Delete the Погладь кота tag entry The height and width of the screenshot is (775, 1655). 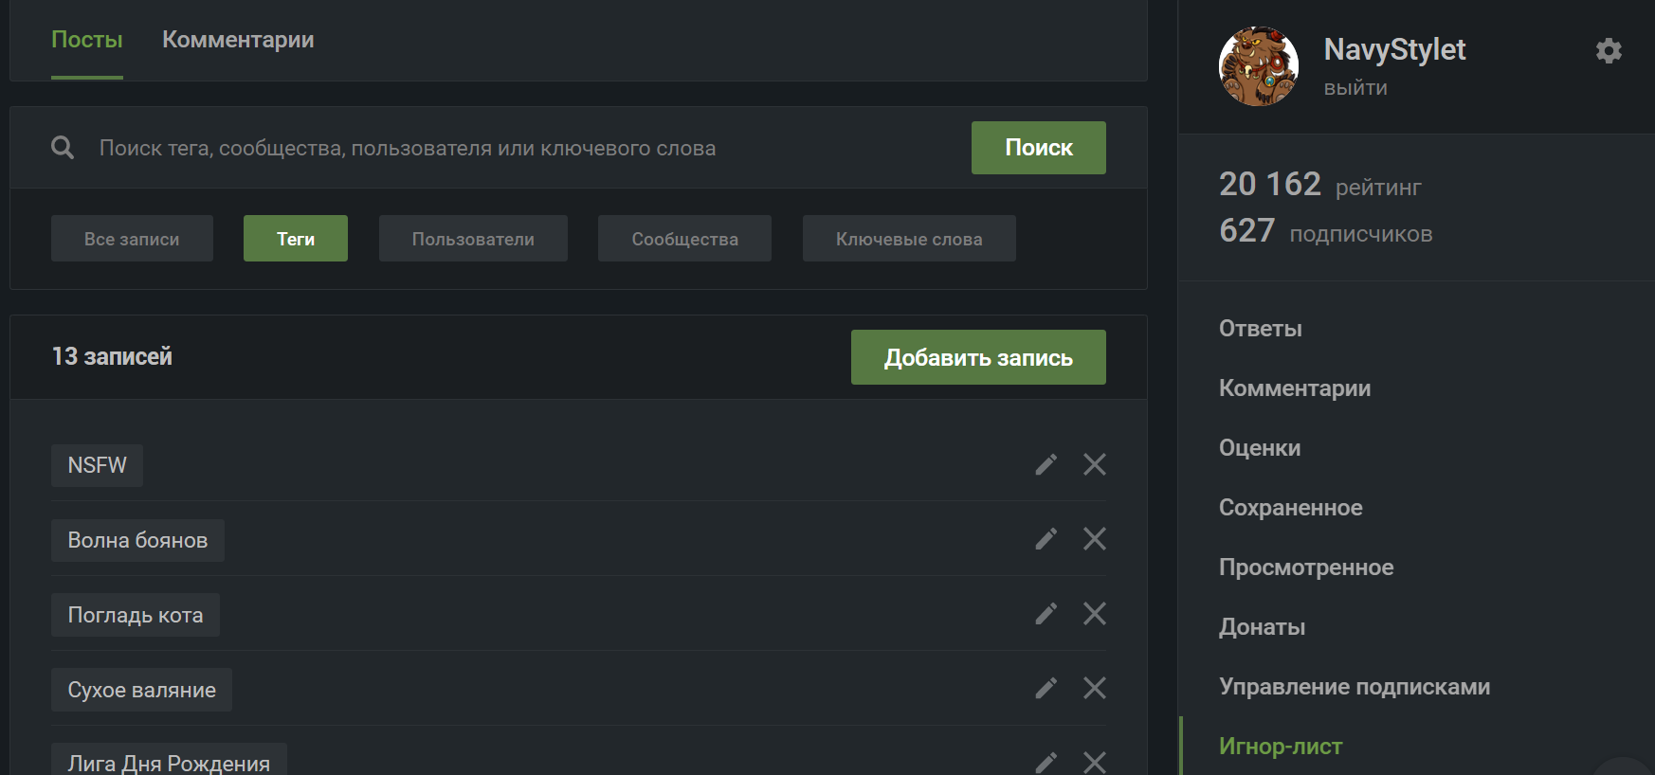(1095, 614)
